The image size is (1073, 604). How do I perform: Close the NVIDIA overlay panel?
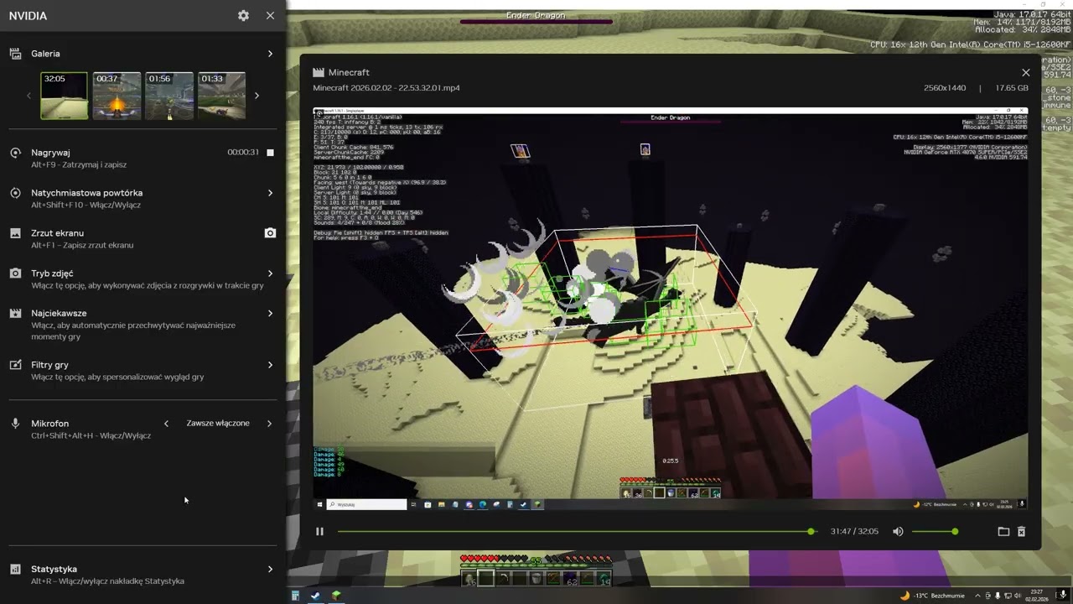point(270,15)
